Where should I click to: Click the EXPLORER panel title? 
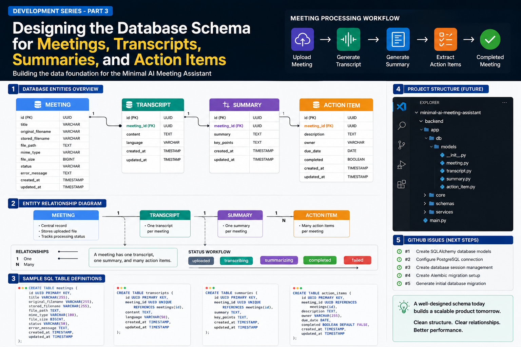pos(429,103)
